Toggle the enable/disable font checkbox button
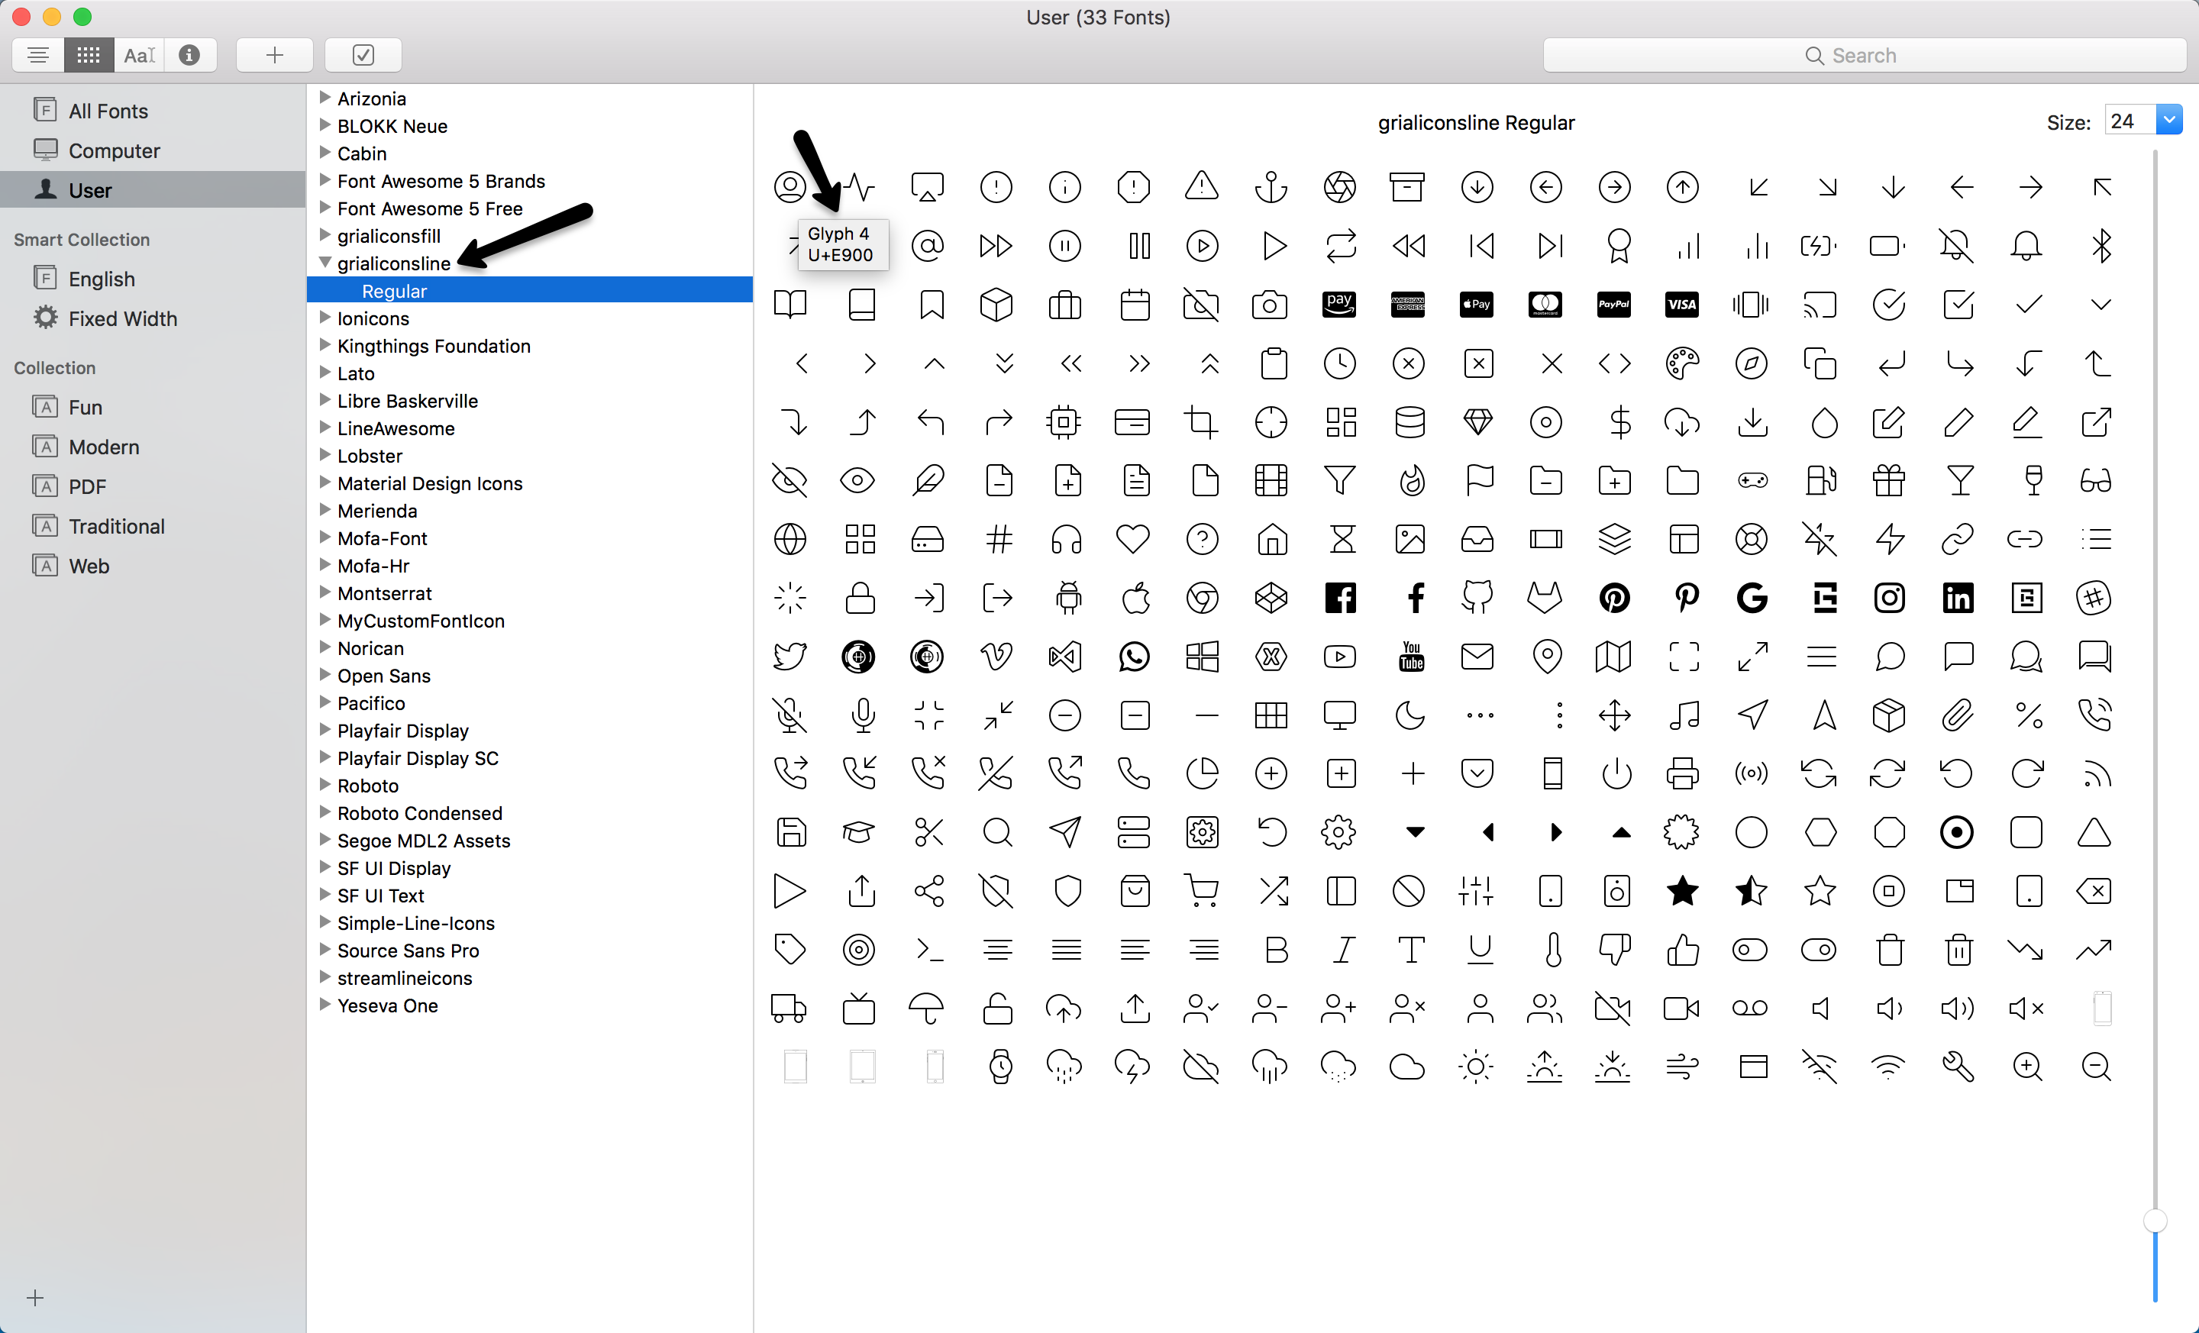The height and width of the screenshot is (1333, 2199). tap(363, 55)
